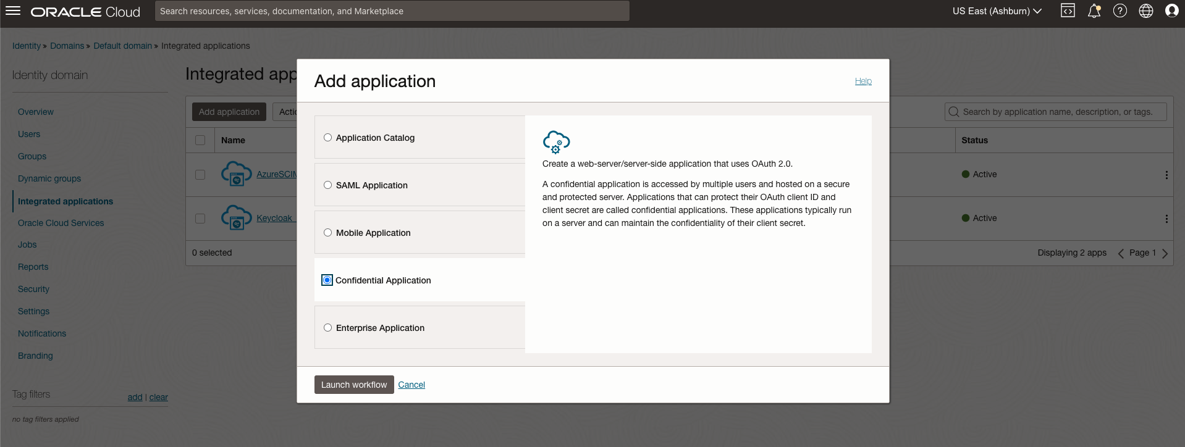Open the notifications bell icon

click(x=1094, y=10)
